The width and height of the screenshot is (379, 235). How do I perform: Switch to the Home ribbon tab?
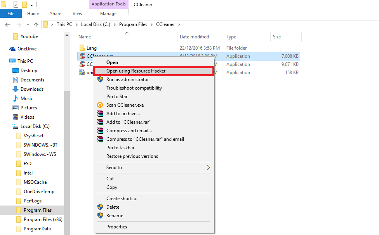click(x=33, y=14)
